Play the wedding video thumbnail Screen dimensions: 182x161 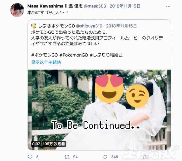coord(99,110)
